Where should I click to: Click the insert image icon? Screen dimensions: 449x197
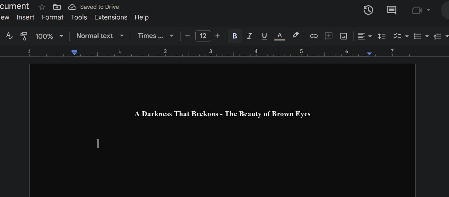coord(343,36)
